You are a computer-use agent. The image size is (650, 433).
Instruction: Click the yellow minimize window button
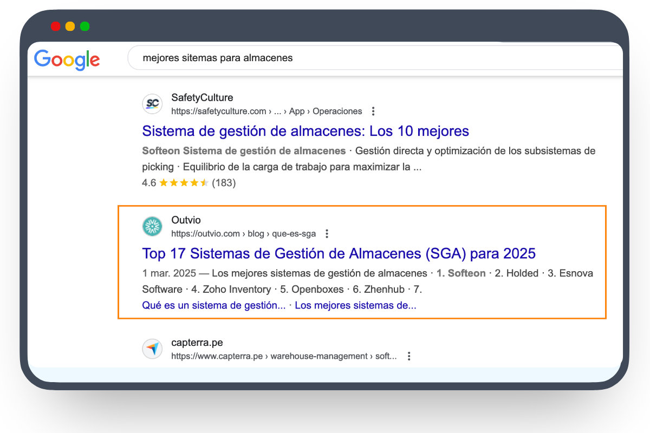[70, 26]
